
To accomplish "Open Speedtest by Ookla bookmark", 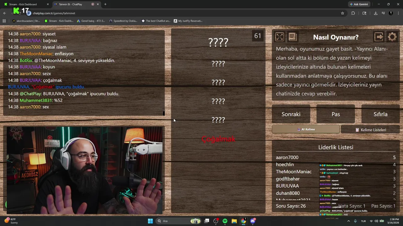I will coord(123,21).
